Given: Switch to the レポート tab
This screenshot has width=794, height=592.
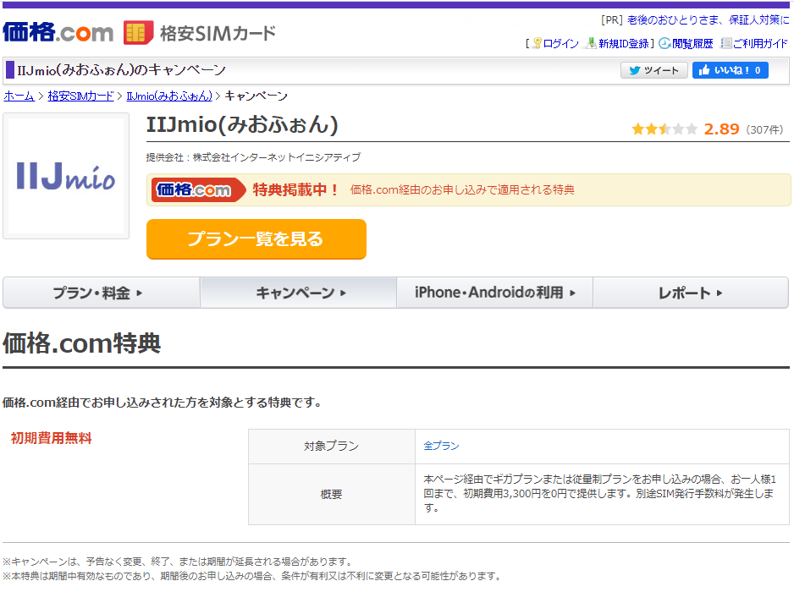Looking at the screenshot, I should tap(691, 293).
